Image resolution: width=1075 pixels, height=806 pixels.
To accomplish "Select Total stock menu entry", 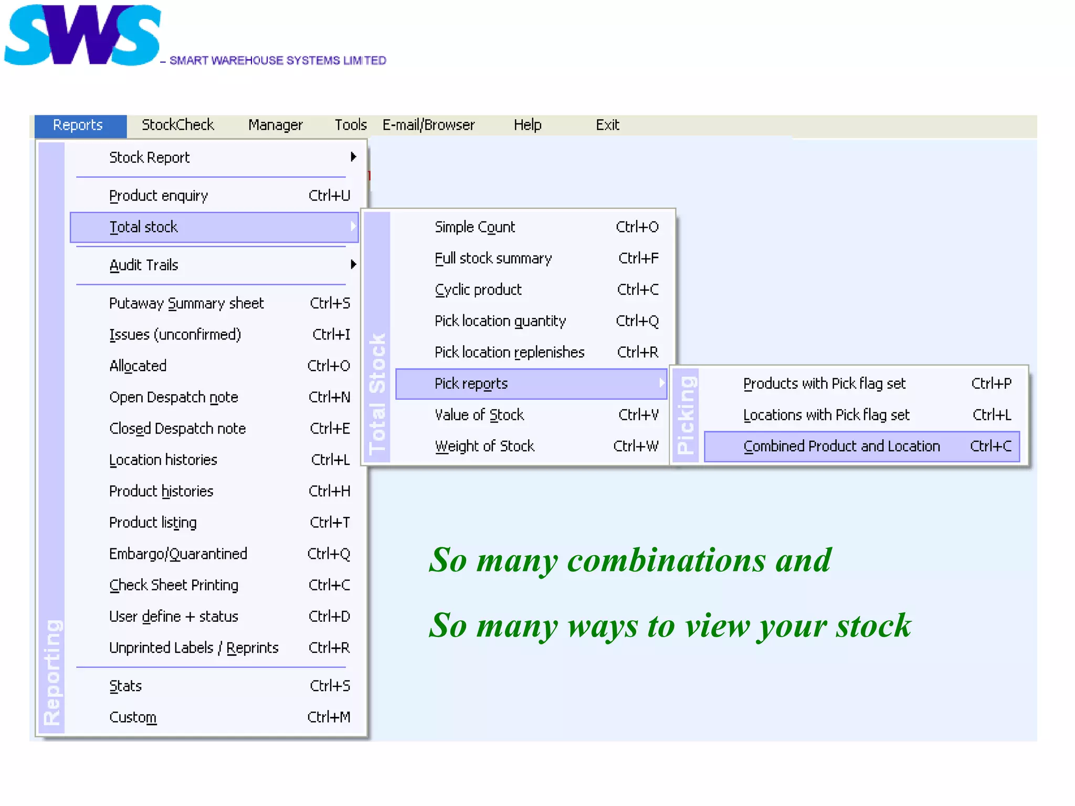I will [x=214, y=227].
